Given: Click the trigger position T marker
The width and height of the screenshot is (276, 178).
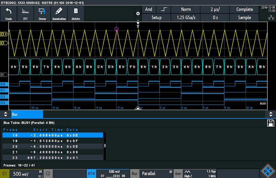Looking at the screenshot, I should pos(138,25).
